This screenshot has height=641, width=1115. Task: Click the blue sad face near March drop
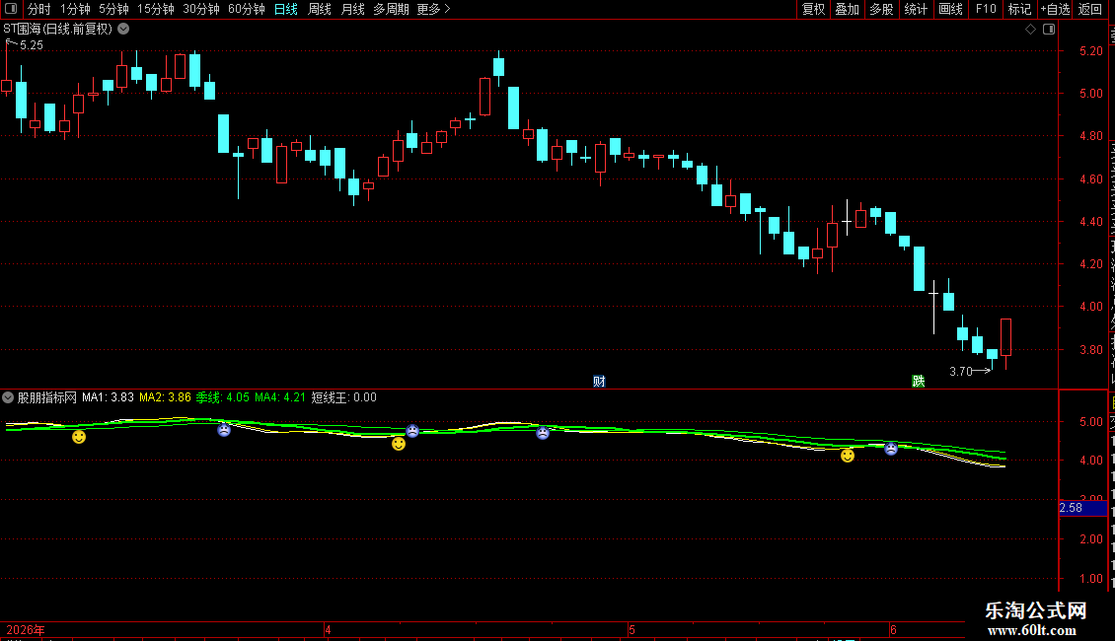(x=224, y=429)
